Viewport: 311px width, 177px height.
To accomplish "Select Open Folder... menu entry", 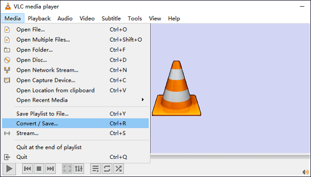I will [x=76, y=50].
